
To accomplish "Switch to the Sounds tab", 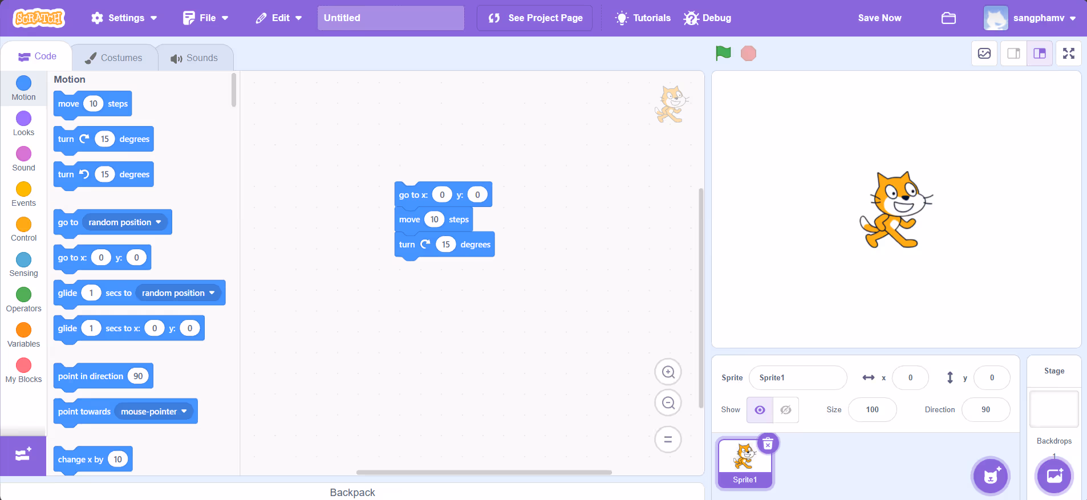I will pos(194,58).
